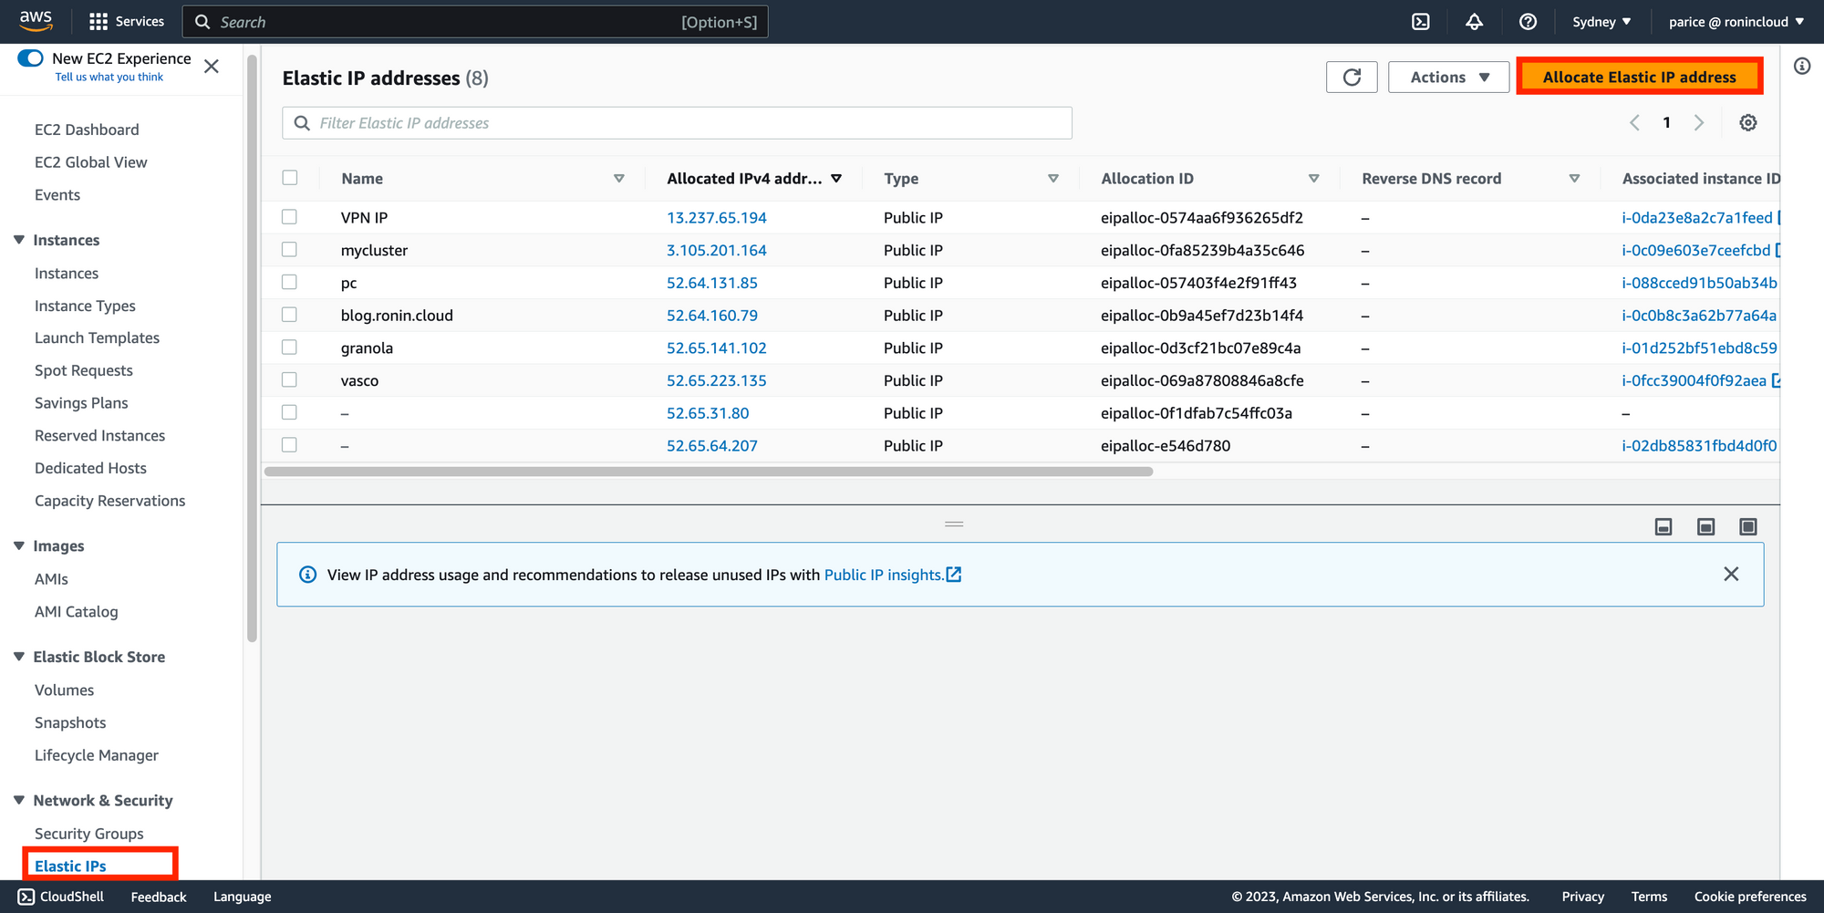The height and width of the screenshot is (913, 1824).
Task: Check the mycluster row
Action: [x=289, y=249]
